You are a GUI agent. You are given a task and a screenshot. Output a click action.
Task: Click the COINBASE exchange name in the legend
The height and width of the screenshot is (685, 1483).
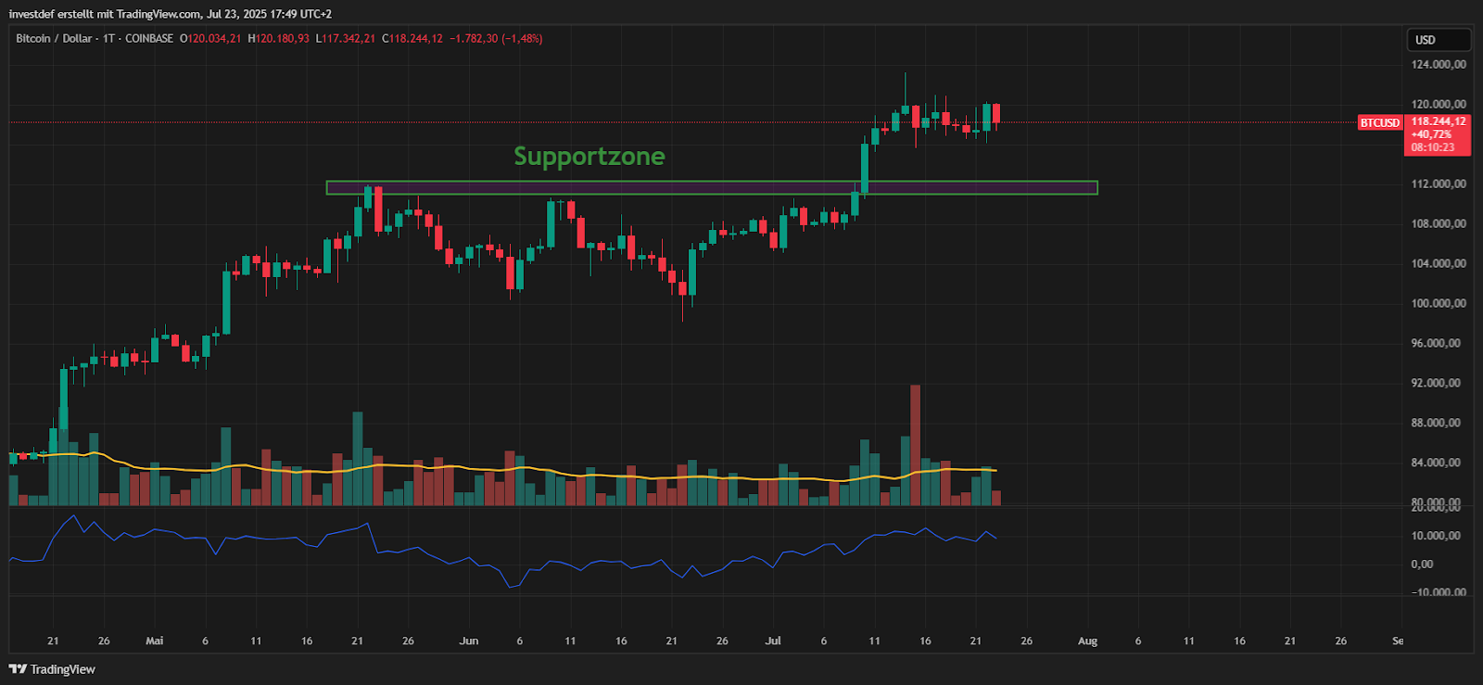tap(149, 39)
